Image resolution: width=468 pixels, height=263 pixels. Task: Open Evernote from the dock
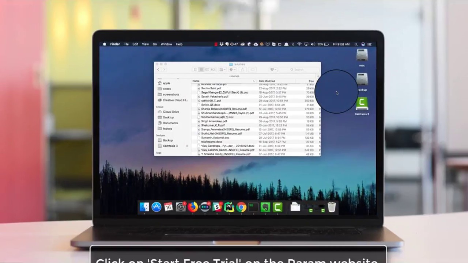click(x=265, y=207)
